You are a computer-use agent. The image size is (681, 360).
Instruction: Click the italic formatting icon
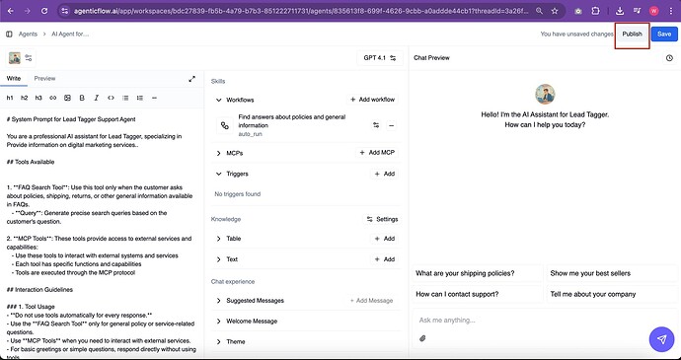point(97,99)
